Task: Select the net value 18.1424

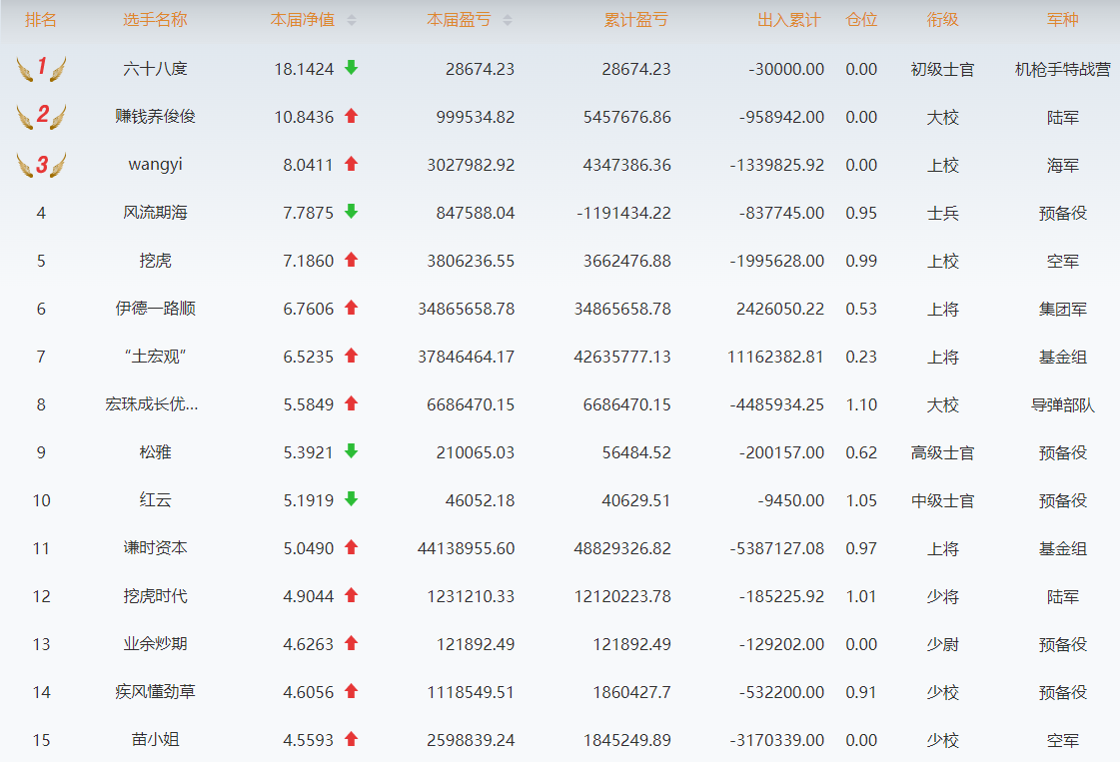Action: [x=304, y=69]
